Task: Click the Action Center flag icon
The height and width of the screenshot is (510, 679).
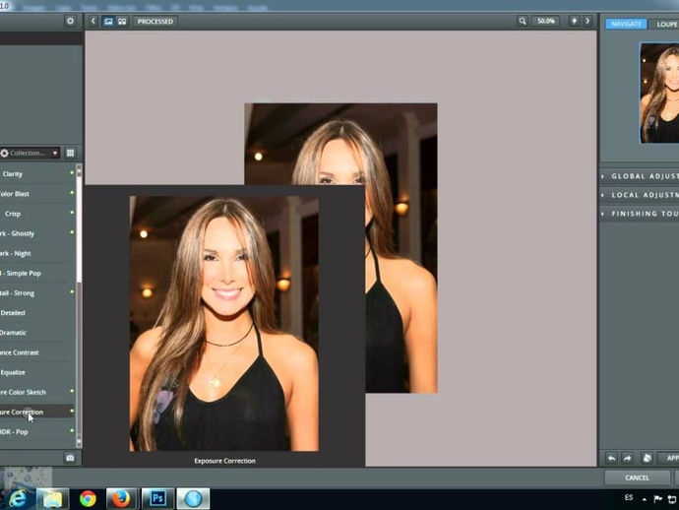Action: (x=657, y=499)
